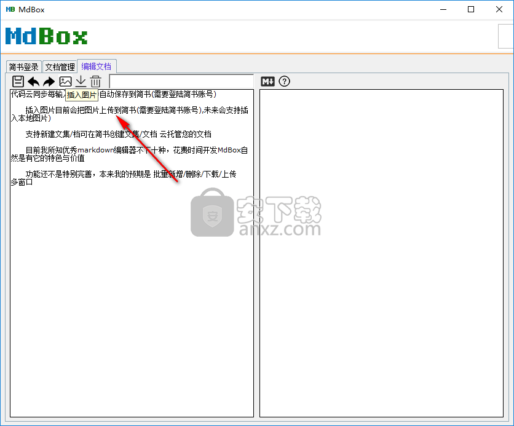514x426 pixels.
Task: Click into the right preview pane
Action: tap(381, 253)
